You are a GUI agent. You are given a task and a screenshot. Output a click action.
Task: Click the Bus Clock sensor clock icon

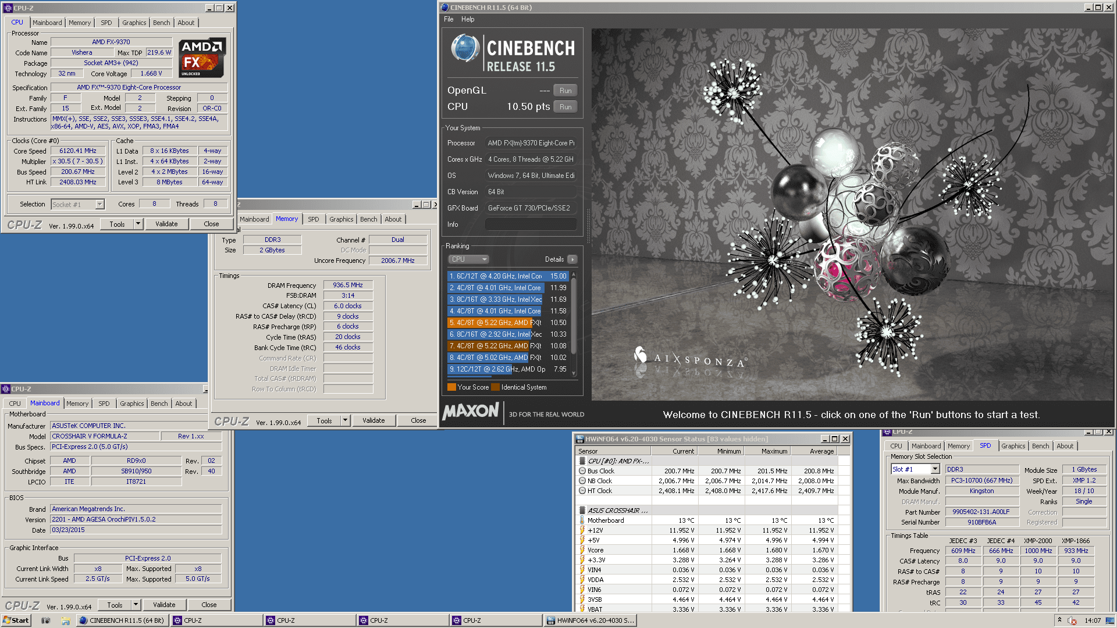point(582,471)
